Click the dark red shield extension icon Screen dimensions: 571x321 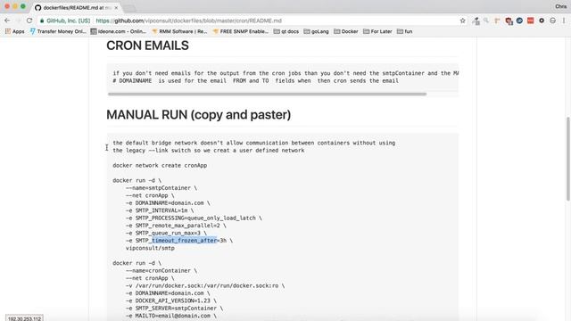pyautogui.click(x=509, y=21)
